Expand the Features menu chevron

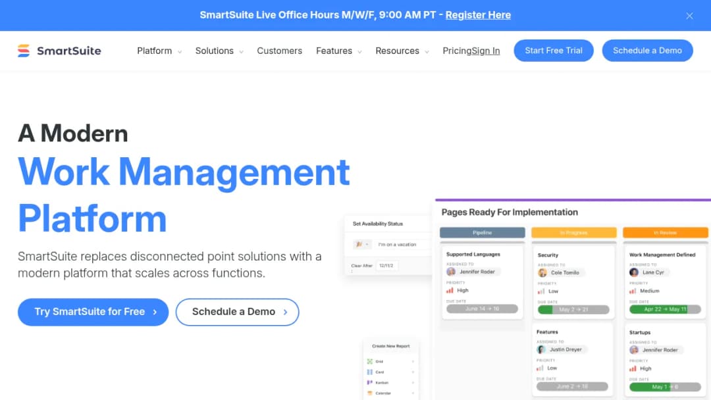click(359, 51)
